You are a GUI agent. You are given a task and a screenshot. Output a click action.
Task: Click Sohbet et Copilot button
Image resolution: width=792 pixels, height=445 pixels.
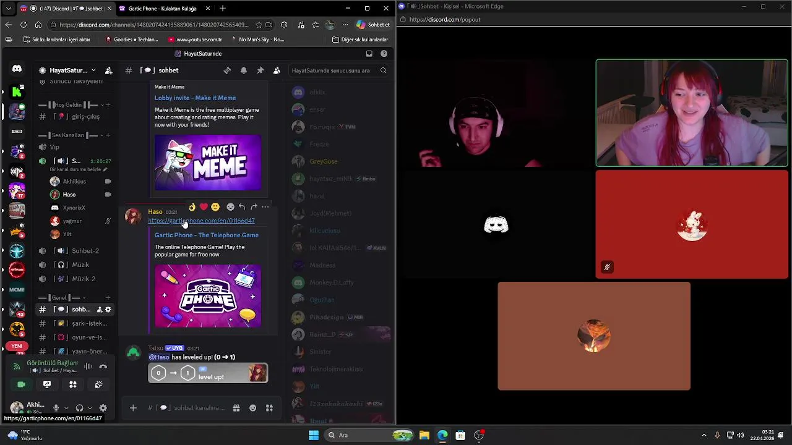click(x=373, y=25)
